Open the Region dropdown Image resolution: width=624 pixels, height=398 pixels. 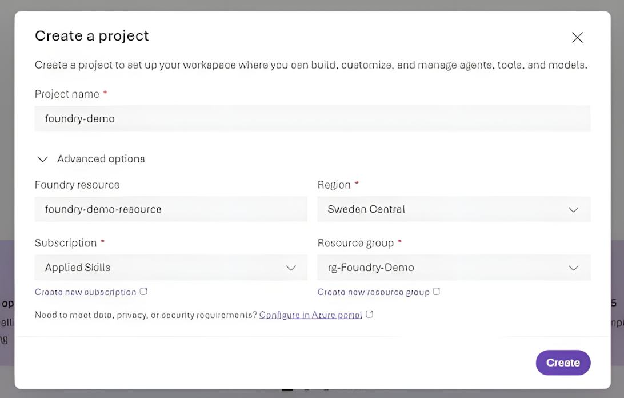coord(454,209)
